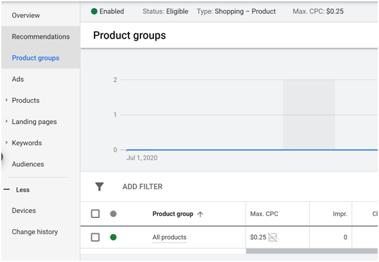Go to Recommendations in the sidebar

[x=41, y=37]
